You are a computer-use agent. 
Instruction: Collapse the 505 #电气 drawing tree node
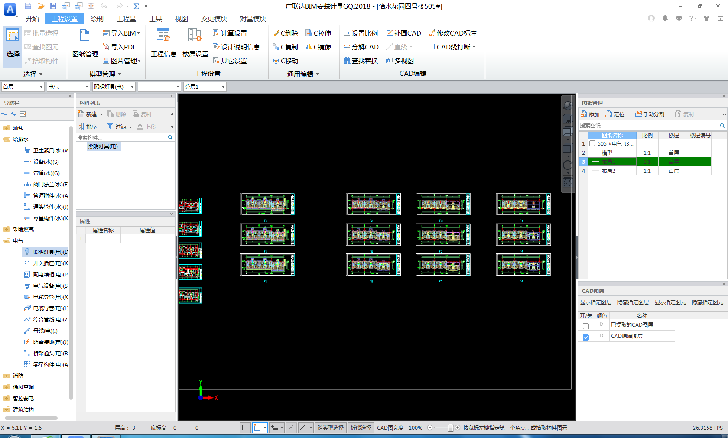tap(592, 143)
